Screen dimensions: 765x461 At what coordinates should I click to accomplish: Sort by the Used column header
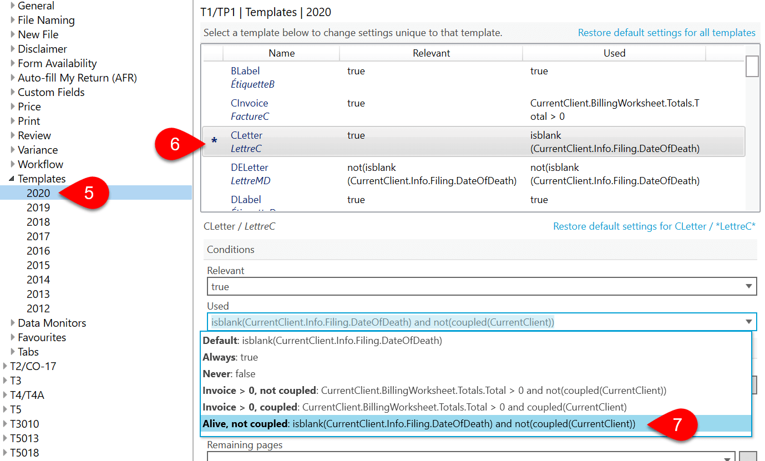(614, 53)
